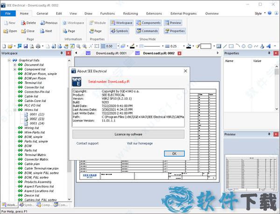This screenshot has height=214, width=280.
Task: Switch to the RedLining ribbon tab
Action: [130, 14]
